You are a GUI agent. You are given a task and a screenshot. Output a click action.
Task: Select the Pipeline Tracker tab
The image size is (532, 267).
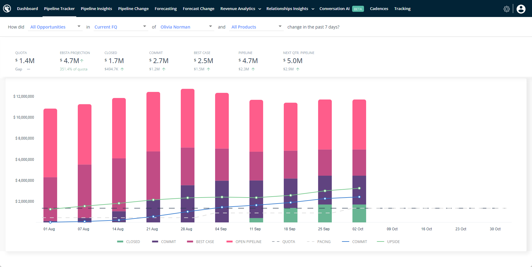click(x=59, y=9)
